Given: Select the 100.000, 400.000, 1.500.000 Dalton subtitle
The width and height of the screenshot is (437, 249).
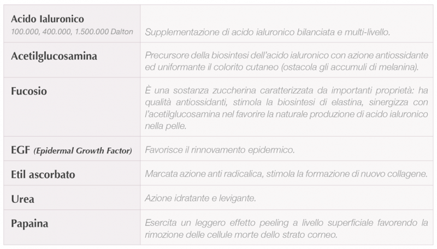Looking at the screenshot, I should (x=72, y=32).
